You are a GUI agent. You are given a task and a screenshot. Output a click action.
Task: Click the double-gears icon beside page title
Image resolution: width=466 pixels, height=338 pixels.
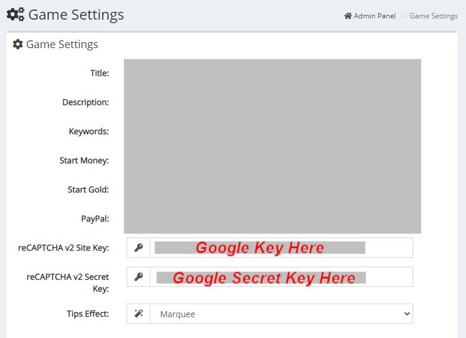[x=15, y=15]
